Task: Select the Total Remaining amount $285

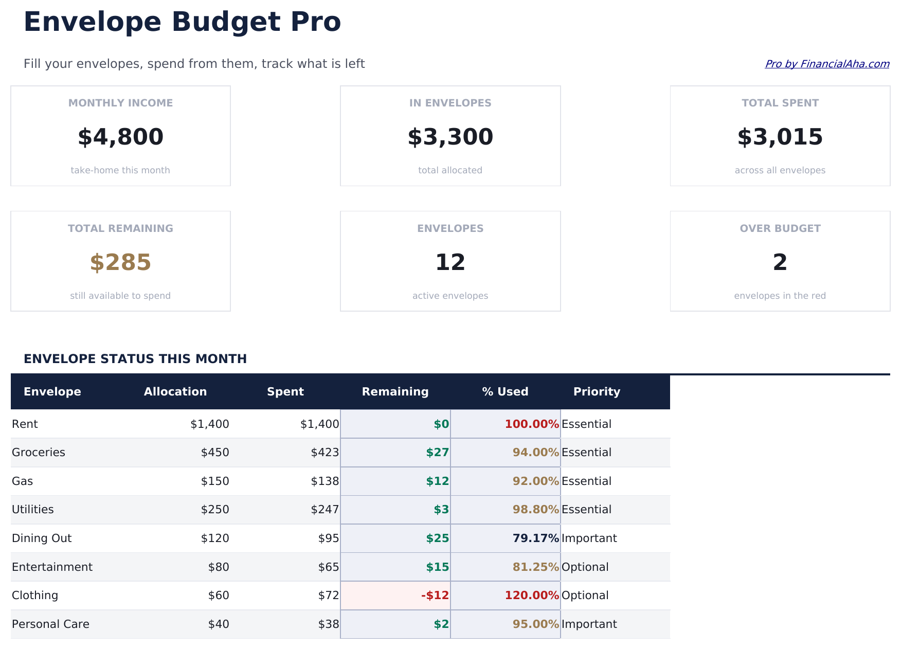Action: (120, 262)
